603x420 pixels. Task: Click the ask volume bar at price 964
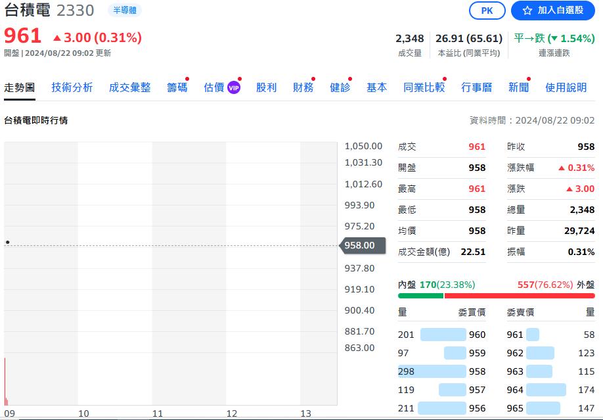(546, 390)
